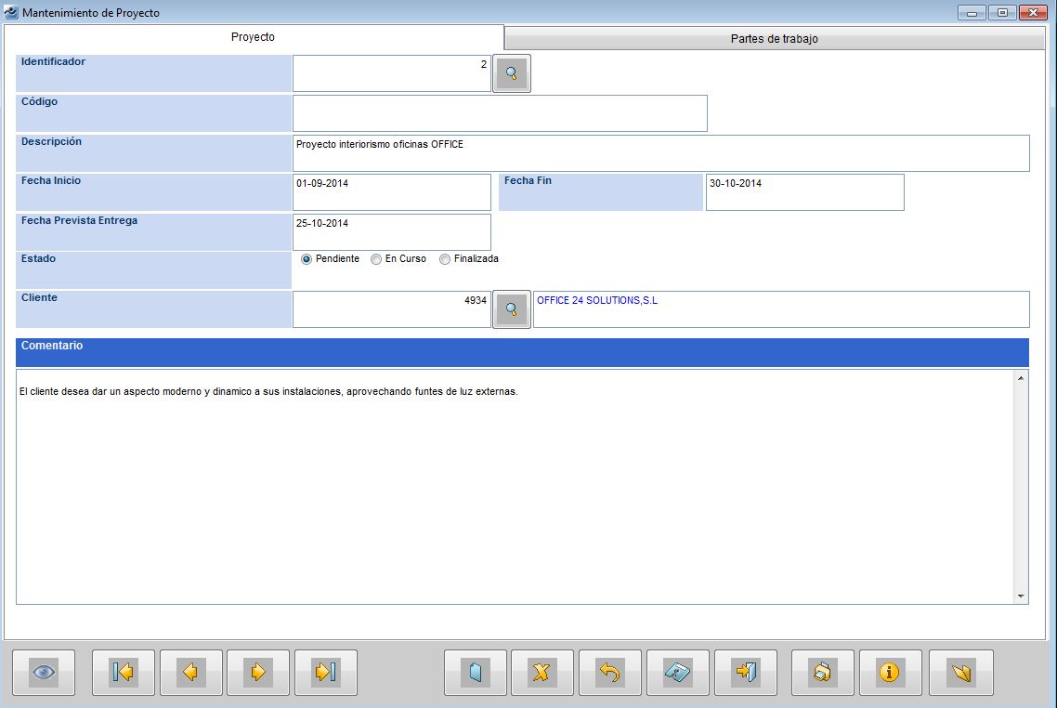Open lookup search next to Identificador field
Screen dimensions: 1057x708
511,73
